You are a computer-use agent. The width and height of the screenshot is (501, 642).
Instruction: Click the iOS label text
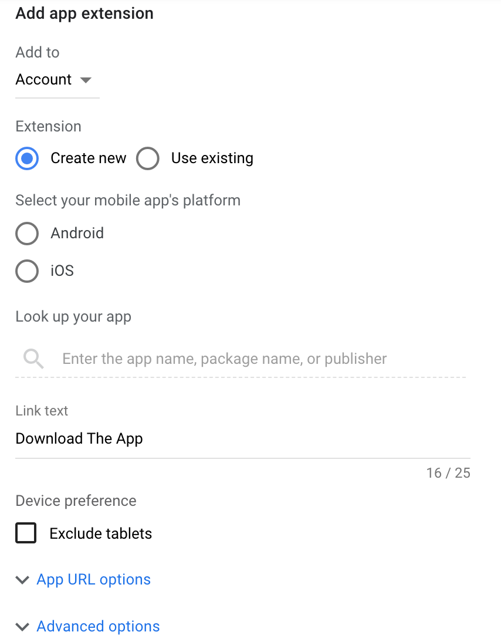pos(62,271)
